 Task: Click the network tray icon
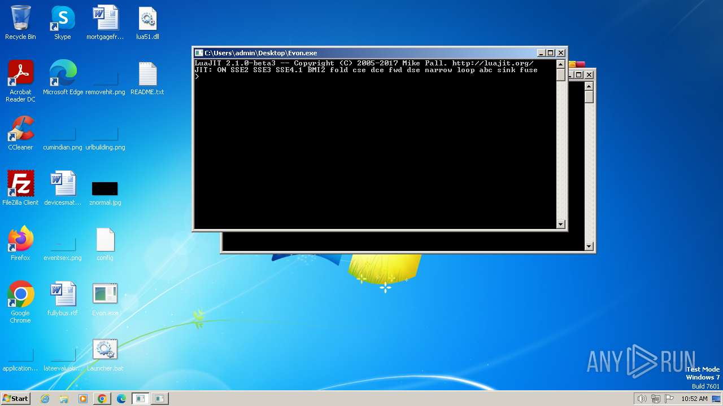pos(656,399)
